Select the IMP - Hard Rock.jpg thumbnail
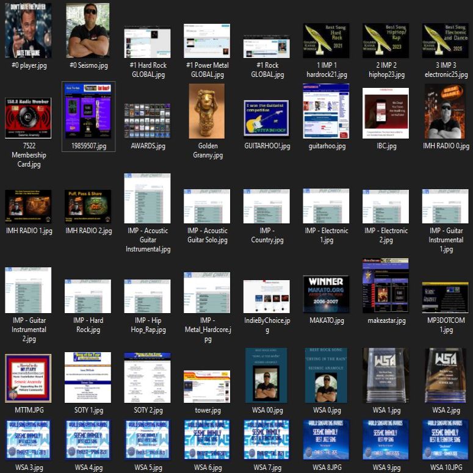The image size is (473, 473). (x=88, y=296)
